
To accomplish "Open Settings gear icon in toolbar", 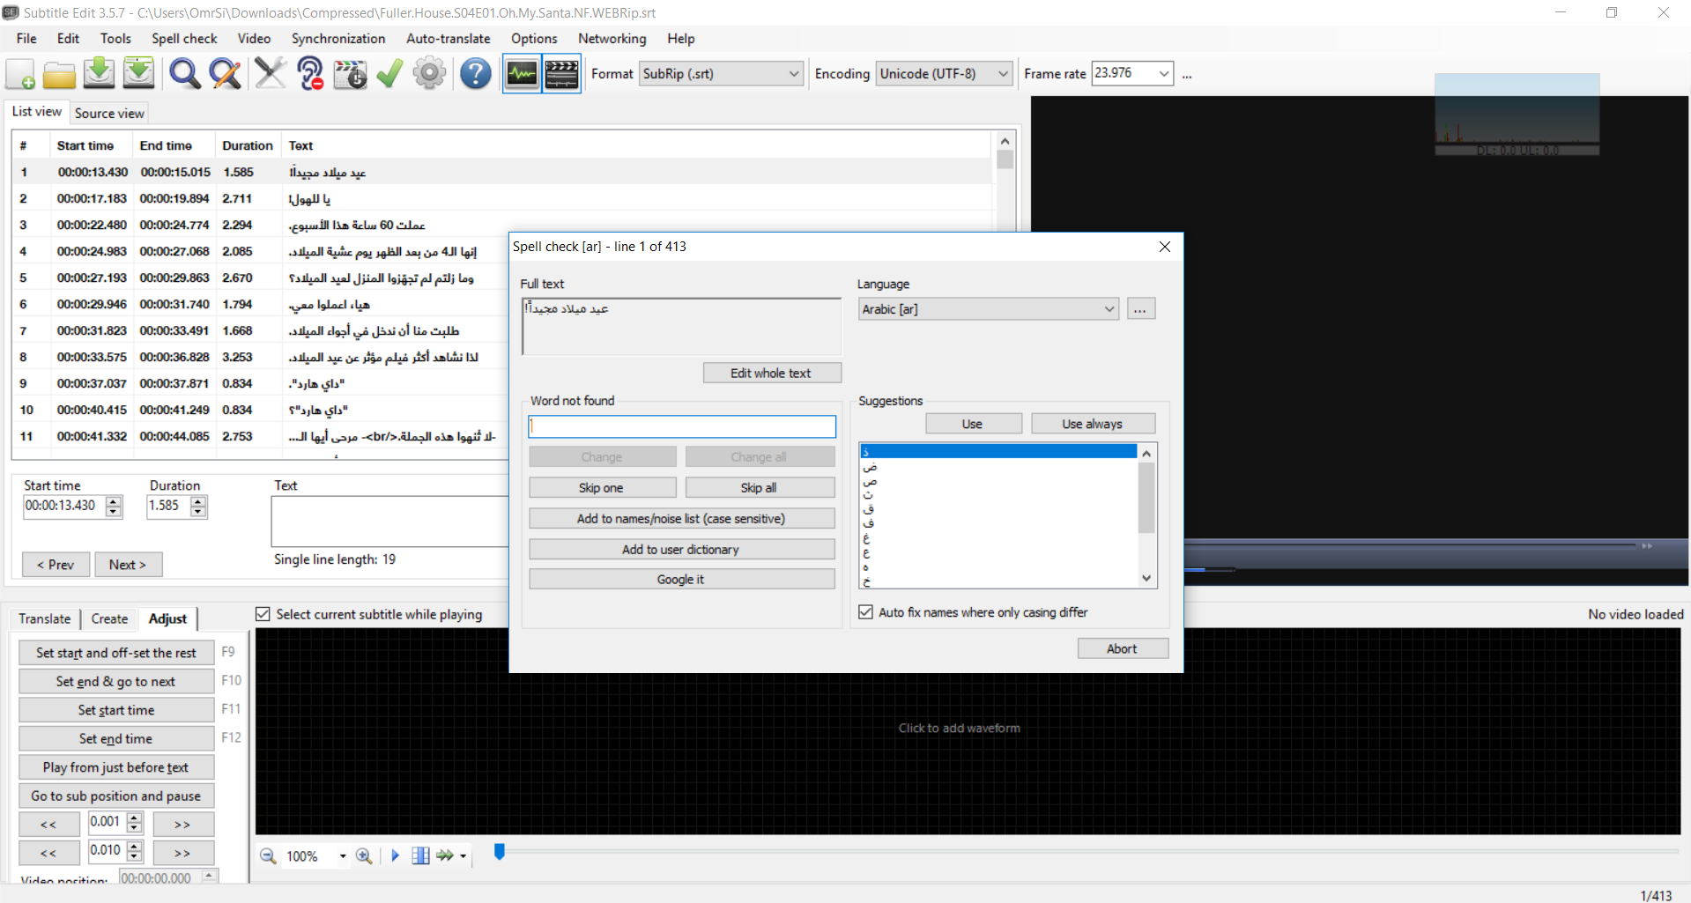I will (x=429, y=74).
